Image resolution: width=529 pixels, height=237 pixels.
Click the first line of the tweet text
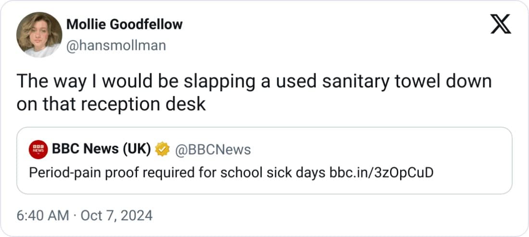(x=254, y=82)
